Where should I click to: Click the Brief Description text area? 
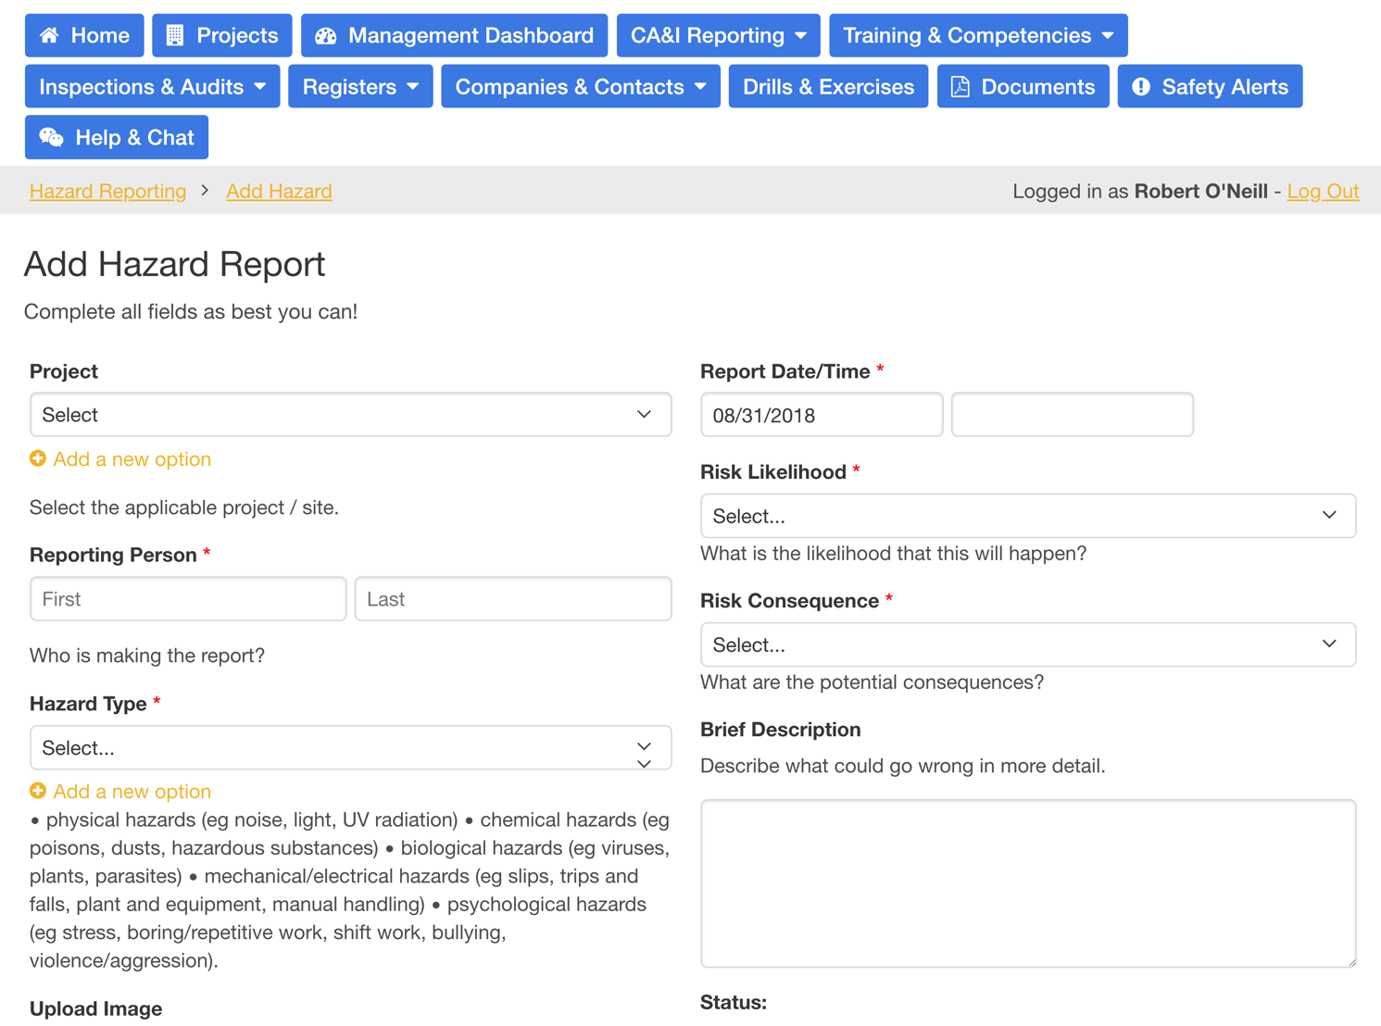[x=1027, y=883]
